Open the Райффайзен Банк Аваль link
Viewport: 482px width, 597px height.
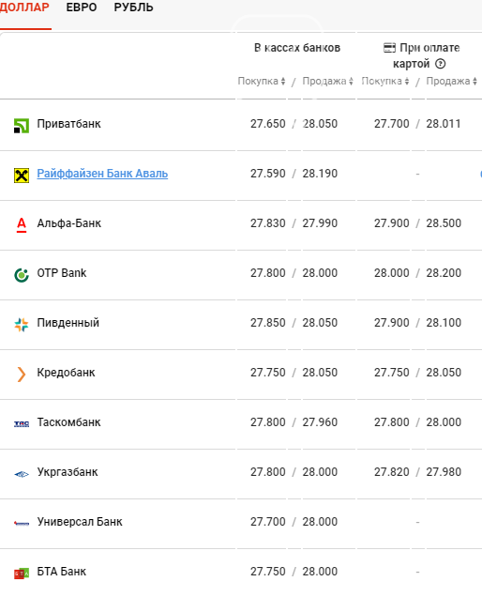pyautogui.click(x=102, y=174)
